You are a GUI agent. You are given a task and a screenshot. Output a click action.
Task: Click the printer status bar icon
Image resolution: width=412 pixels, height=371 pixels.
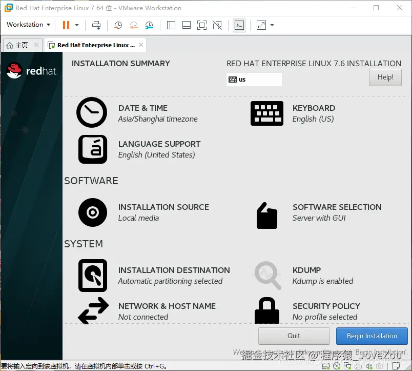coord(358,366)
